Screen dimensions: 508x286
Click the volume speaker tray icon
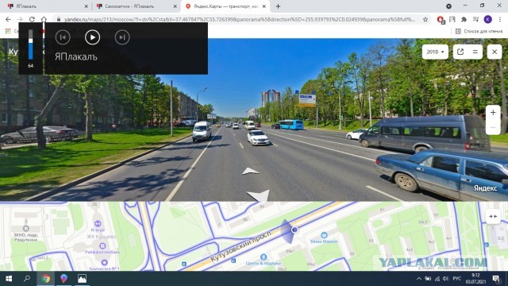point(446,279)
